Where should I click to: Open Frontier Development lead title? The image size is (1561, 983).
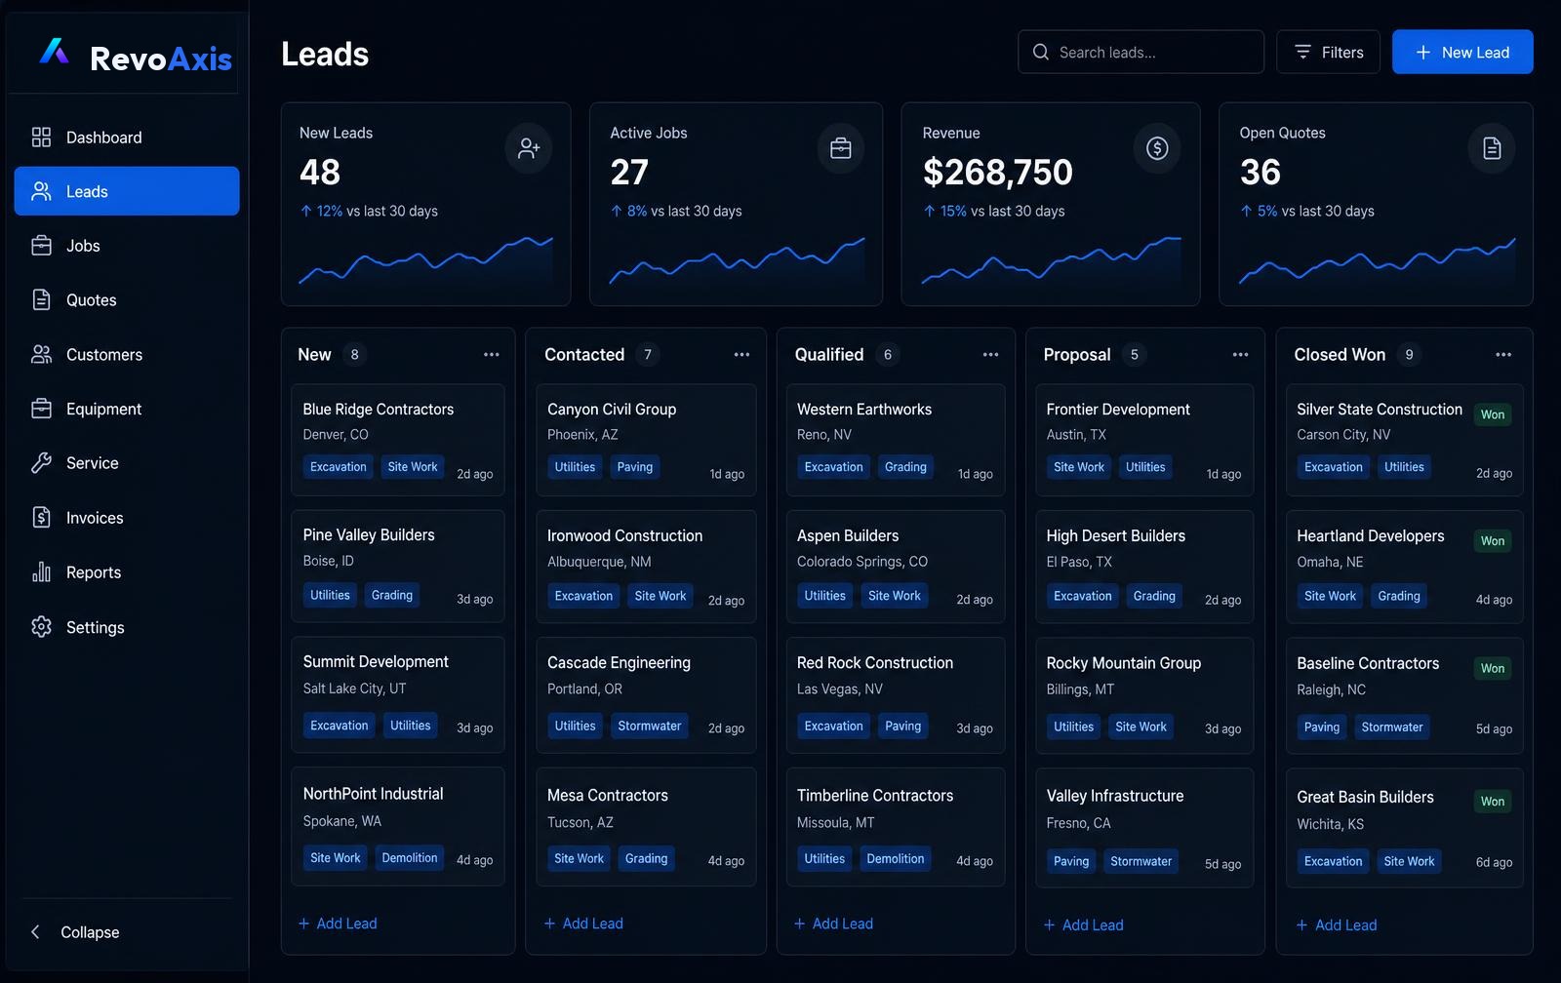pos(1118,410)
